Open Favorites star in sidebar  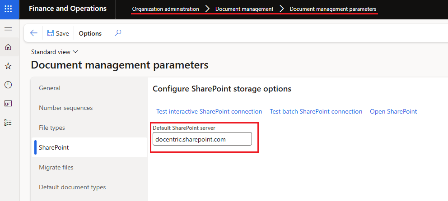[8, 66]
